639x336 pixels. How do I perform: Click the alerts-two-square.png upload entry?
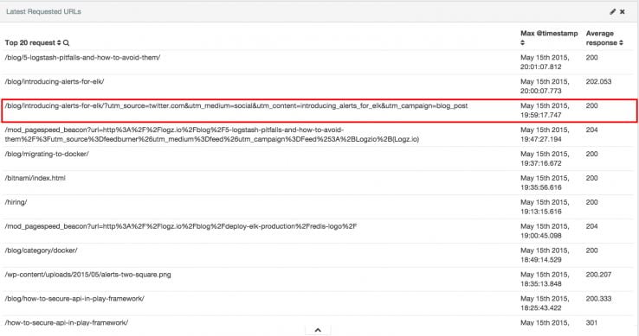(88, 274)
